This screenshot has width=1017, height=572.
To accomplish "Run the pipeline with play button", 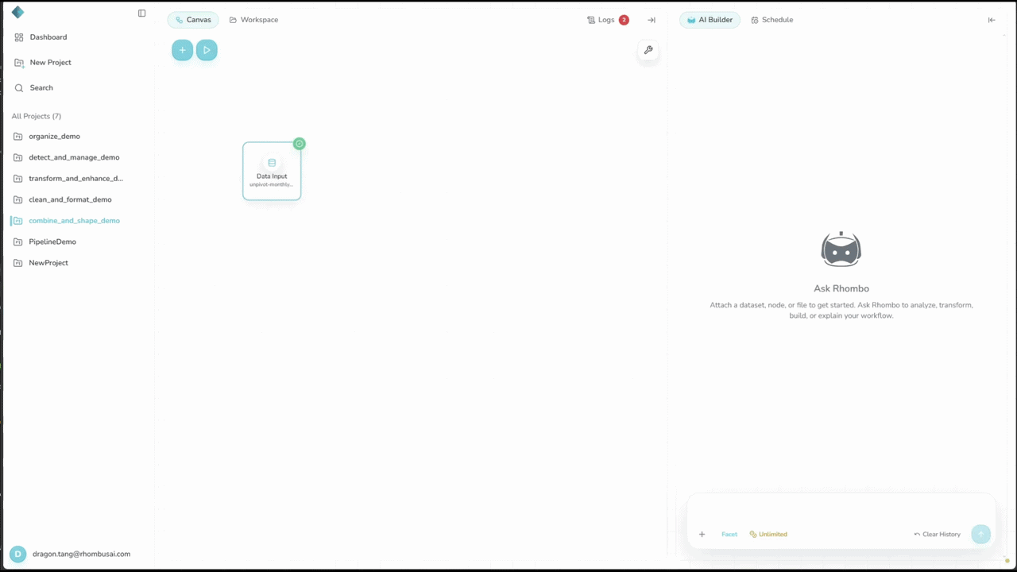I will [207, 50].
